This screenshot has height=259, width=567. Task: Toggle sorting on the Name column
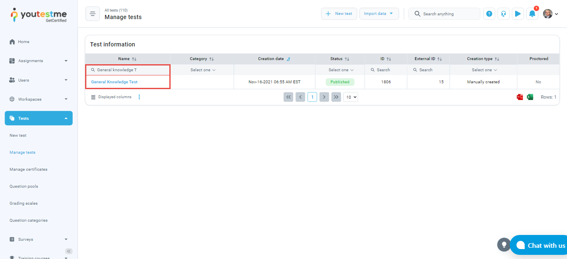click(134, 59)
